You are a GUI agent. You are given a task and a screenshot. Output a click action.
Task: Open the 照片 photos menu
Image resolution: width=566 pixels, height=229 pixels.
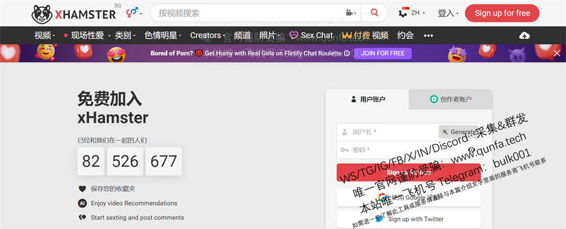tap(269, 35)
